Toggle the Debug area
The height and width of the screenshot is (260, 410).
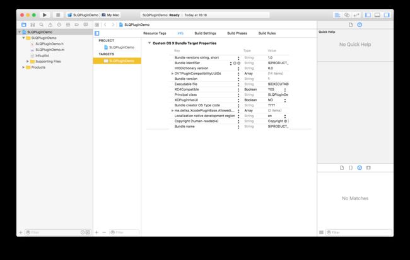pyautogui.click(x=377, y=15)
